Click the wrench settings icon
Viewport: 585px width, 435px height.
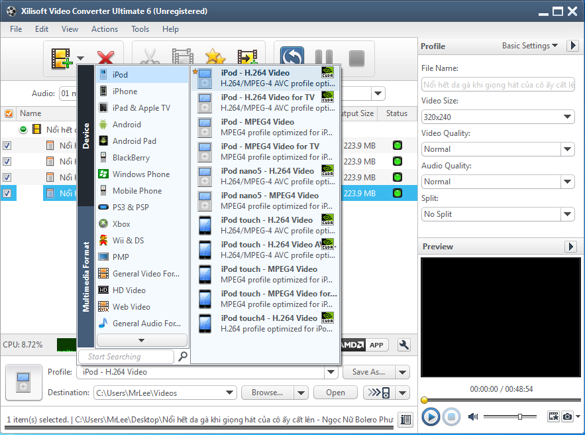pyautogui.click(x=403, y=345)
